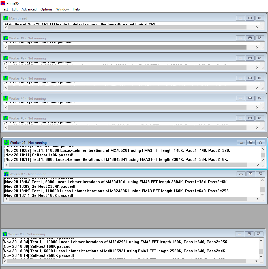
Task: Click scroll-left arrow in Worker #2 window
Action: pyautogui.click(x=6, y=68)
